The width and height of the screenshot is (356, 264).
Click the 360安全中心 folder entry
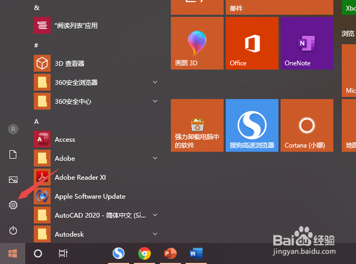point(97,101)
